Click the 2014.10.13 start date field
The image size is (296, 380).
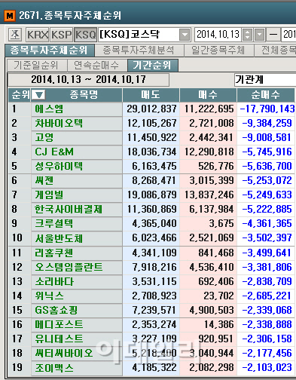click(x=218, y=35)
